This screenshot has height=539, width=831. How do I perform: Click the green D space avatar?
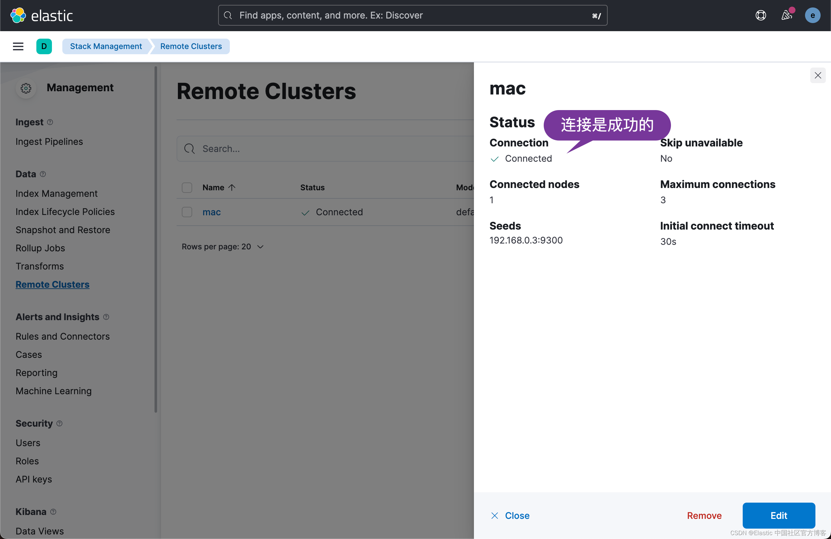[x=44, y=46]
